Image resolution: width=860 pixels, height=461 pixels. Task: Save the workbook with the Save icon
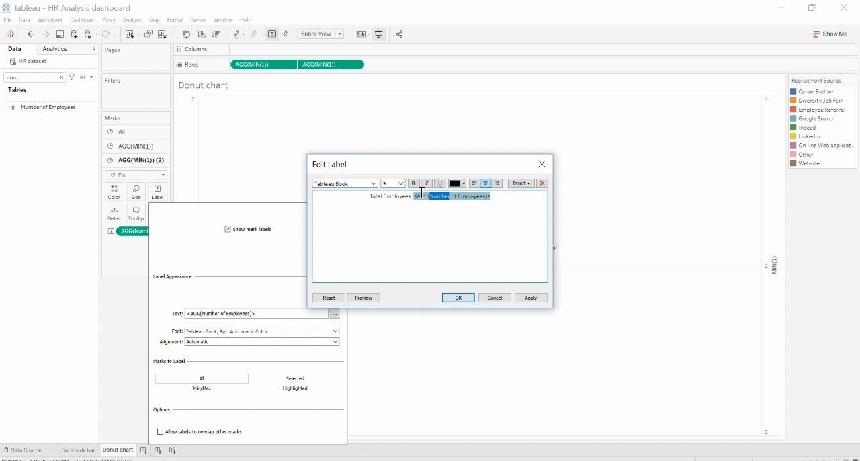coord(60,34)
